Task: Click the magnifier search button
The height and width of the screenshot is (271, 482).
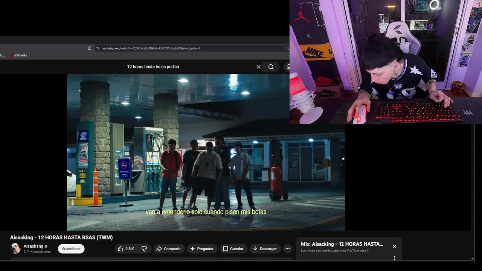Action: [271, 67]
